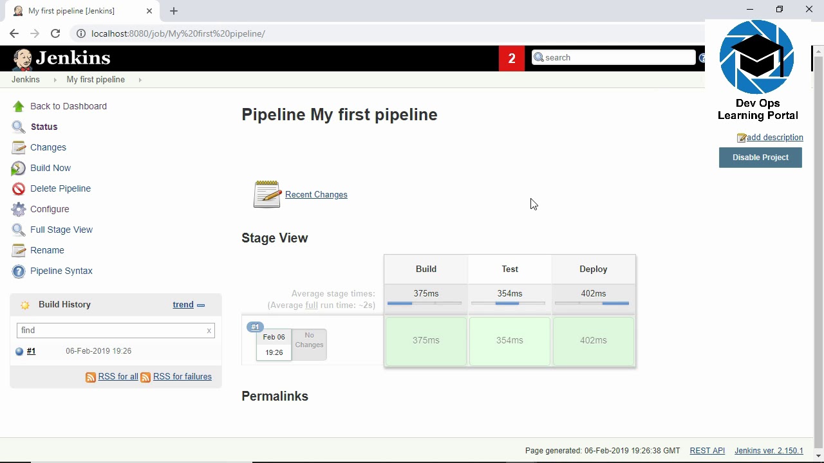The image size is (824, 463).
Task: Click the RSS for all feed icon
Action: (91, 377)
